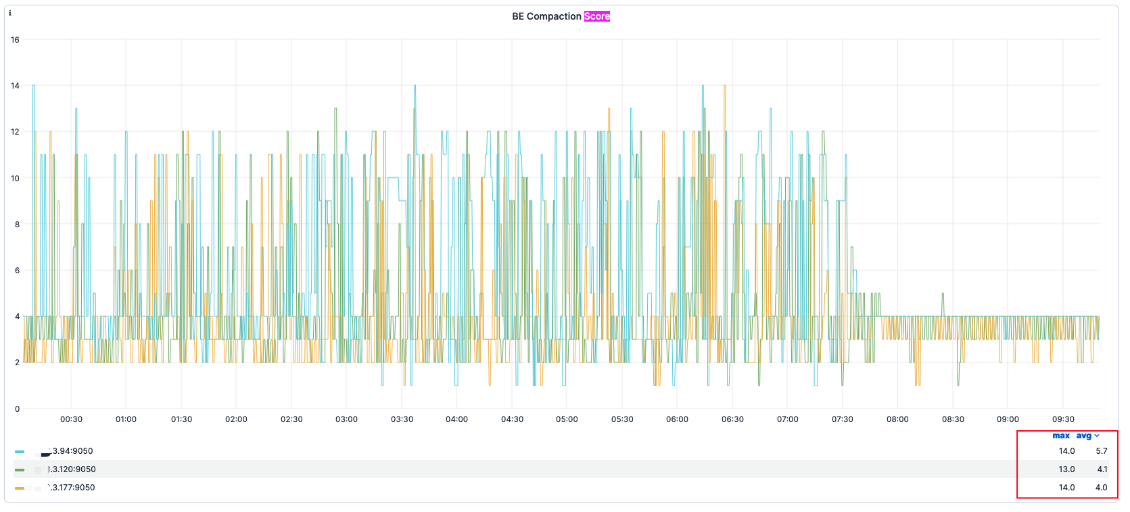Click the 12 y-axis label
The width and height of the screenshot is (1130, 512).
[x=15, y=132]
